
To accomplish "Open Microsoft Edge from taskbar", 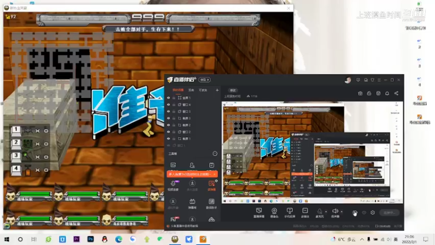I will [119, 239].
